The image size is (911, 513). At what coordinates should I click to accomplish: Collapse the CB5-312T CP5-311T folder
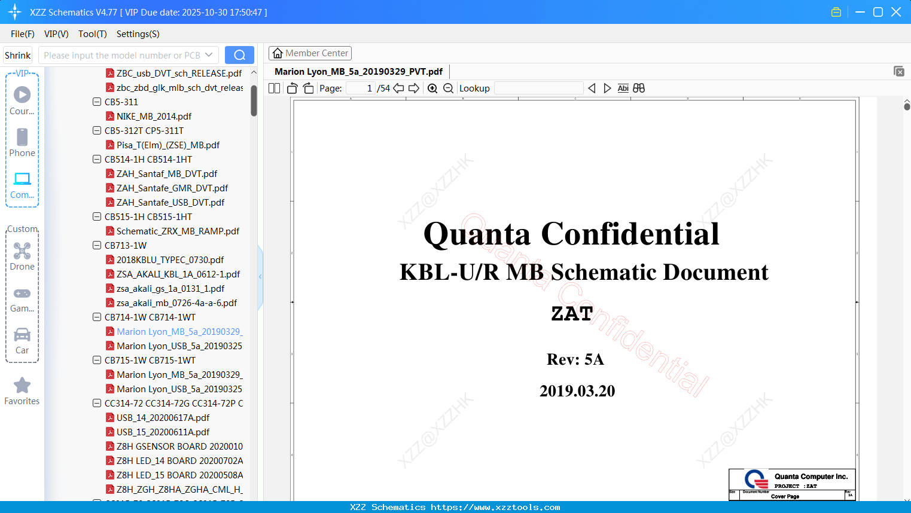tap(97, 130)
